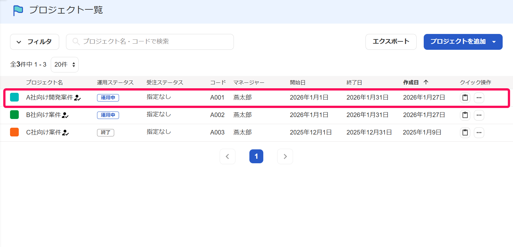
Task: Click the 全3件中 1 - 3 count text
Action: 28,64
